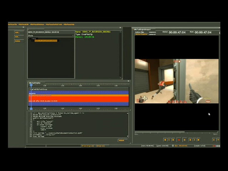Click the Global timecode 00:00:47:04

coord(177,32)
